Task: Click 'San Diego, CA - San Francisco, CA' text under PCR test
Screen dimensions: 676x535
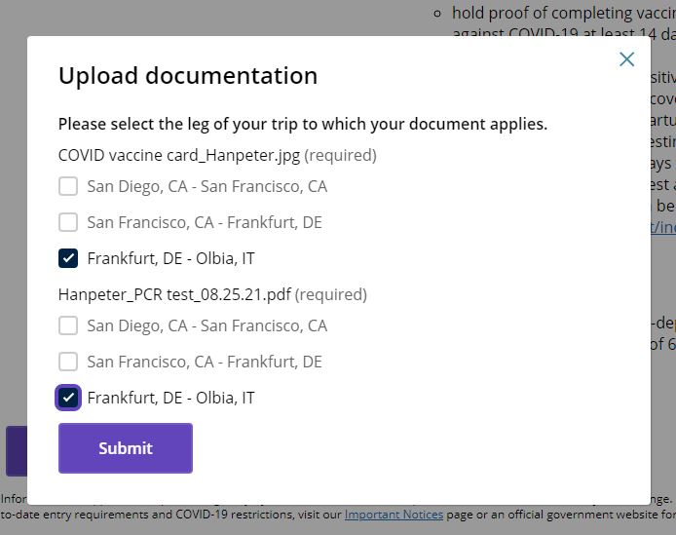Action: click(207, 325)
